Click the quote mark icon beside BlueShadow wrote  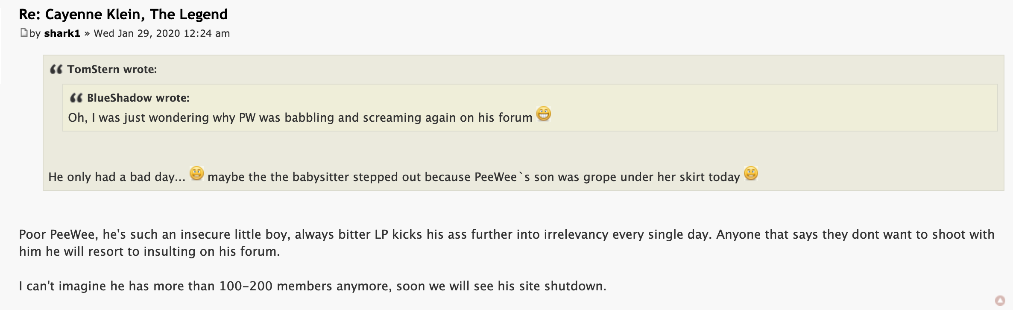click(x=76, y=98)
